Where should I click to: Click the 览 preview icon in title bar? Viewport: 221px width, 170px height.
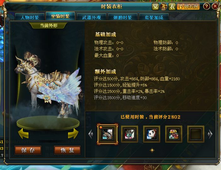click(155, 7)
